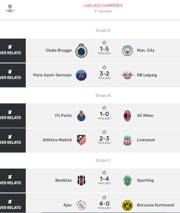This screenshot has width=180, height=213.
Task: Open the 1-4 Besiktas vs Sporting score
Action: point(104,179)
